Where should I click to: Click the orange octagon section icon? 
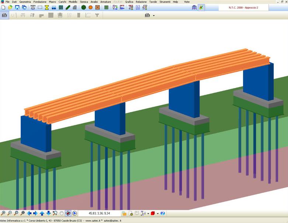coord(90,7)
